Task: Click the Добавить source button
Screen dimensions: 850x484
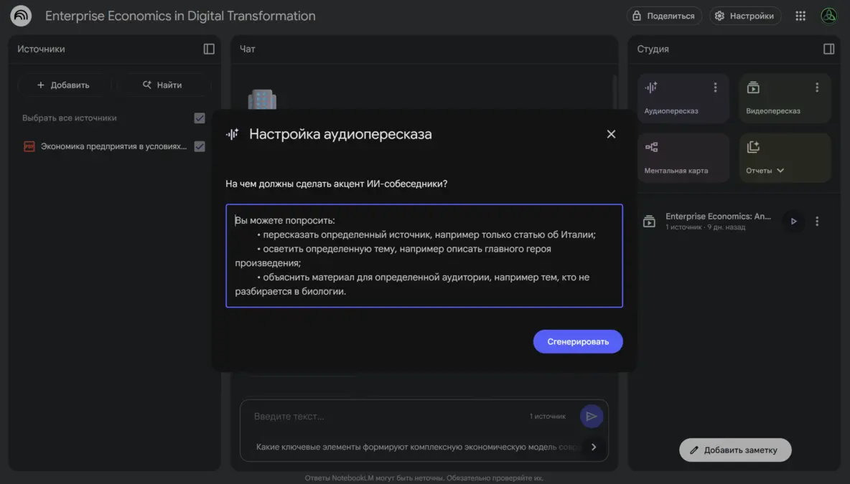Action: pyautogui.click(x=64, y=85)
